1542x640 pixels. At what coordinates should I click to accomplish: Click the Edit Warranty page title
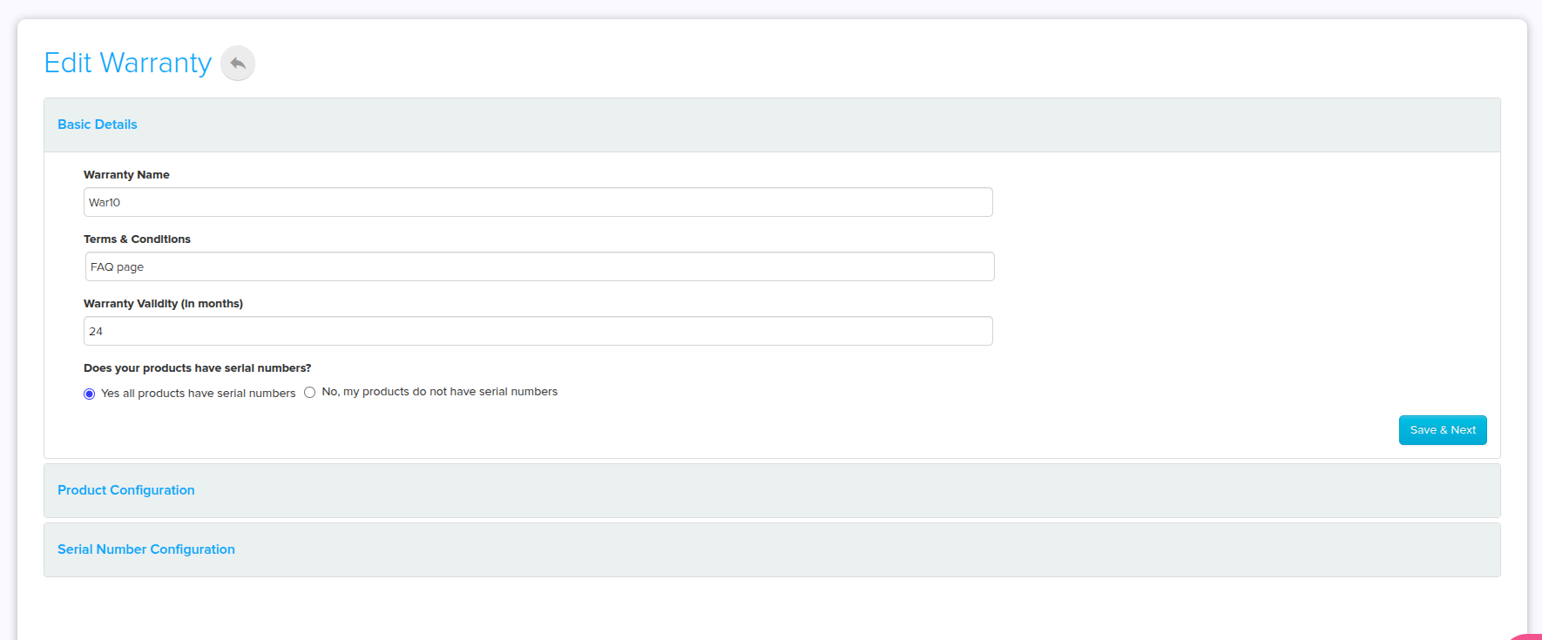(128, 63)
